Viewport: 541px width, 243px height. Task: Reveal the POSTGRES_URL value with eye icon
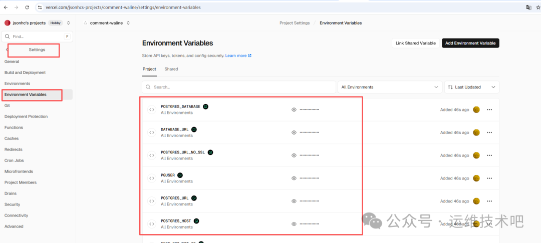click(294, 201)
